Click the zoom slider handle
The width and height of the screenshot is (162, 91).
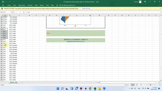click(151, 85)
